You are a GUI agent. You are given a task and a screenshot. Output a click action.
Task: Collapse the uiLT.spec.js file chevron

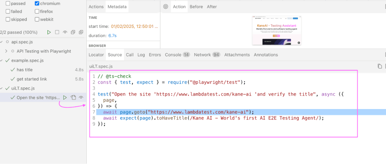(1, 88)
